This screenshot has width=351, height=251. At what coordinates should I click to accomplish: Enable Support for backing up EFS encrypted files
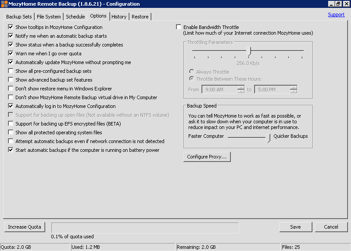11,124
